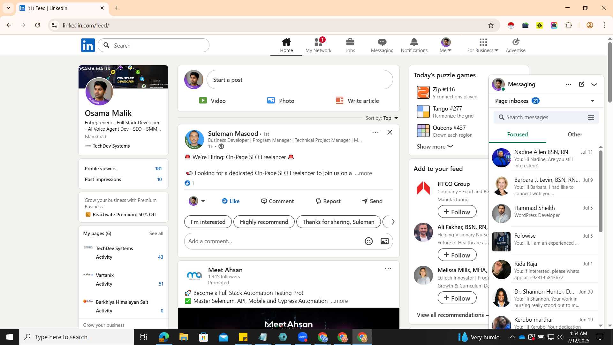Open the LinkedIn logo home link
This screenshot has height=345, width=613.
[x=88, y=45]
